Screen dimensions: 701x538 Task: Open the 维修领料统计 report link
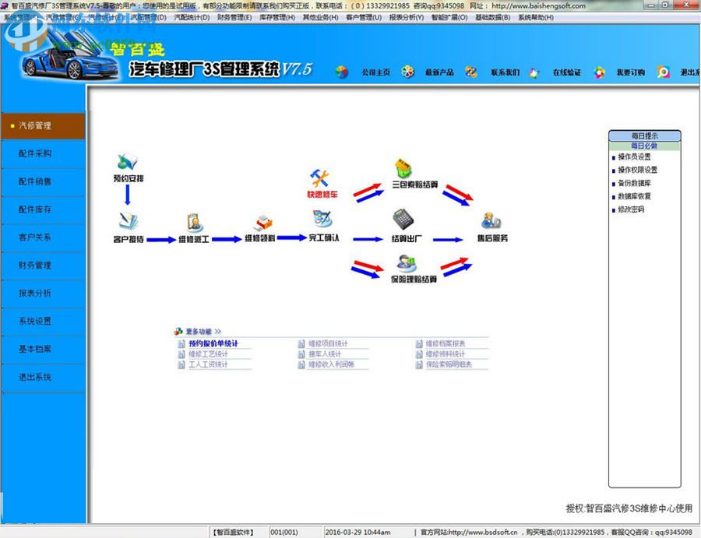[x=446, y=354]
